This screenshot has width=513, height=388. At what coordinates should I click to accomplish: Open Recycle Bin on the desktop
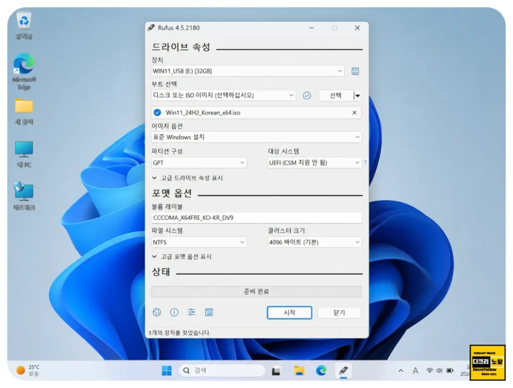(24, 26)
